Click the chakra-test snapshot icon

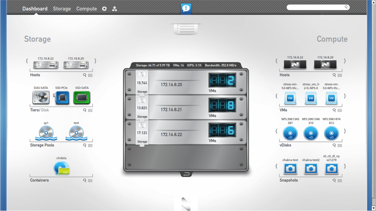pyautogui.click(x=290, y=169)
